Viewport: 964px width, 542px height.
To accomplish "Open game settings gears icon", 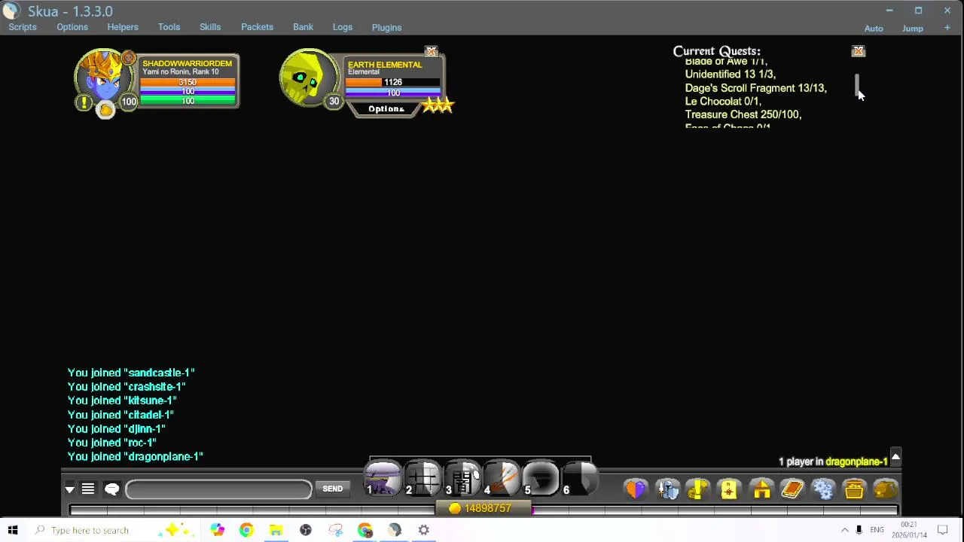I will pyautogui.click(x=823, y=490).
